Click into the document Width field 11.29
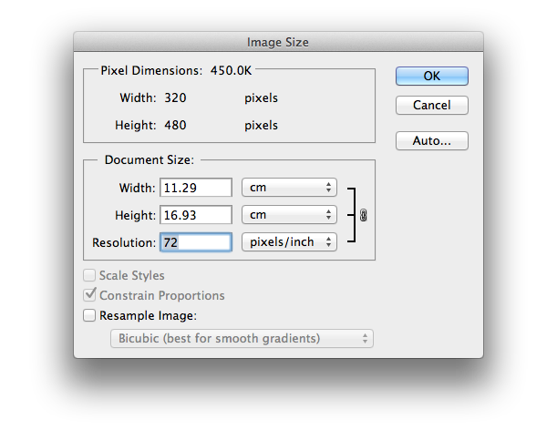Viewport: 557px width, 430px height. pyautogui.click(x=196, y=188)
